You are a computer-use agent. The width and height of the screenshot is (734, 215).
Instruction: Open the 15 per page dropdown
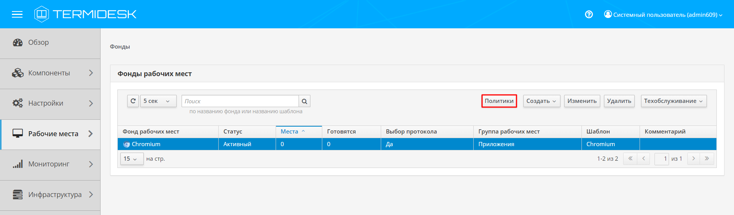click(x=132, y=159)
